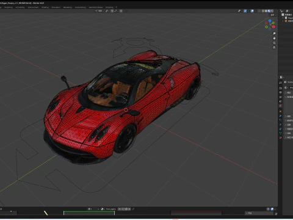Expand the gizmo options dropdown arrow
The image size is (293, 220).
tap(248, 11)
